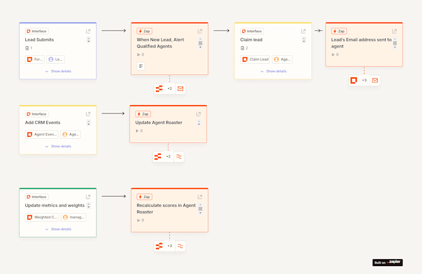Expand +3 apps under Lead's Email zap
Viewport: 422px width, 274px height.
pos(364,80)
